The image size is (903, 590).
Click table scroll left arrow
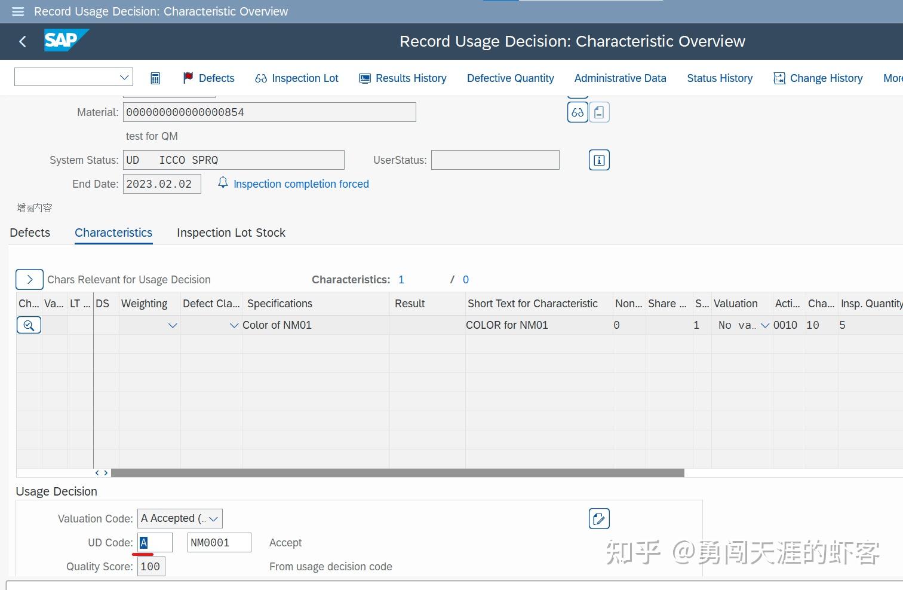(97, 473)
